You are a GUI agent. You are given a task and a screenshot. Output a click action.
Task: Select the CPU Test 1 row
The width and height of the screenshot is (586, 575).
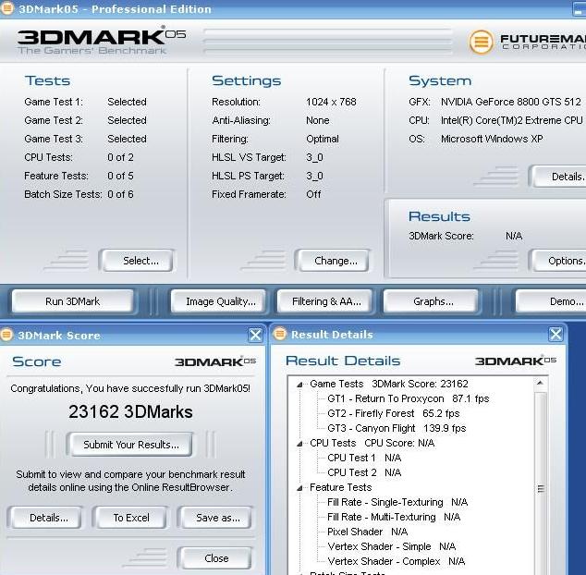364,458
